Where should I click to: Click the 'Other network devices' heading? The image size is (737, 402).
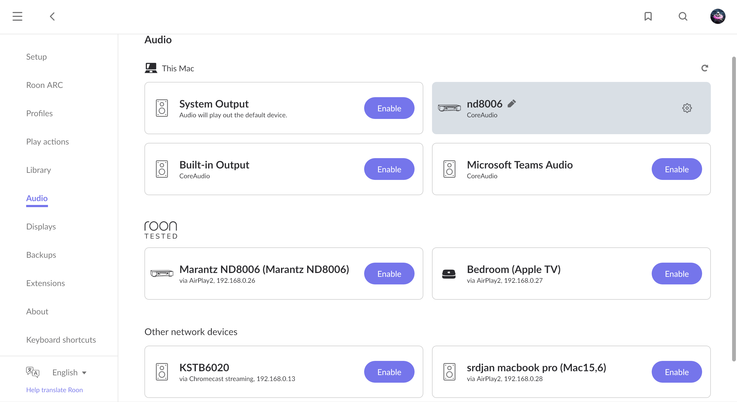191,332
